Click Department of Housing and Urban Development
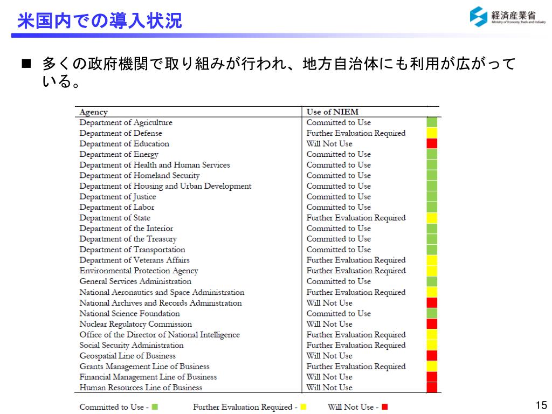The height and width of the screenshot is (414, 552). click(165, 186)
